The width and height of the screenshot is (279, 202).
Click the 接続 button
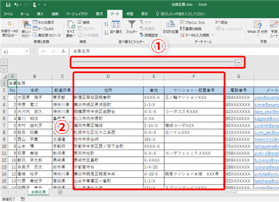[84, 22]
